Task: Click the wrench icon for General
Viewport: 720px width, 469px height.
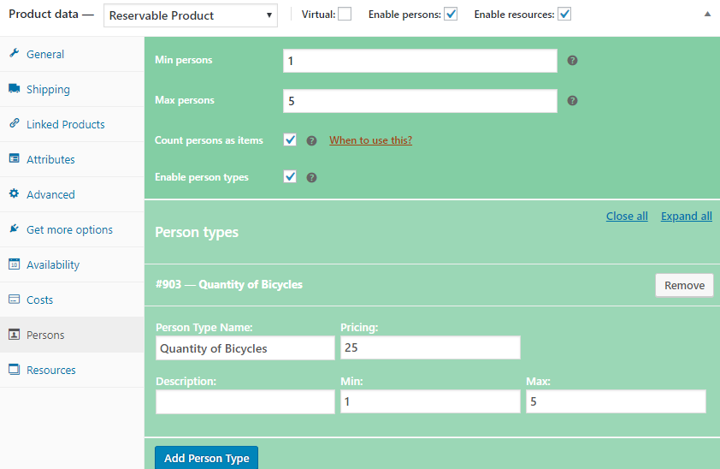Action: 14,54
